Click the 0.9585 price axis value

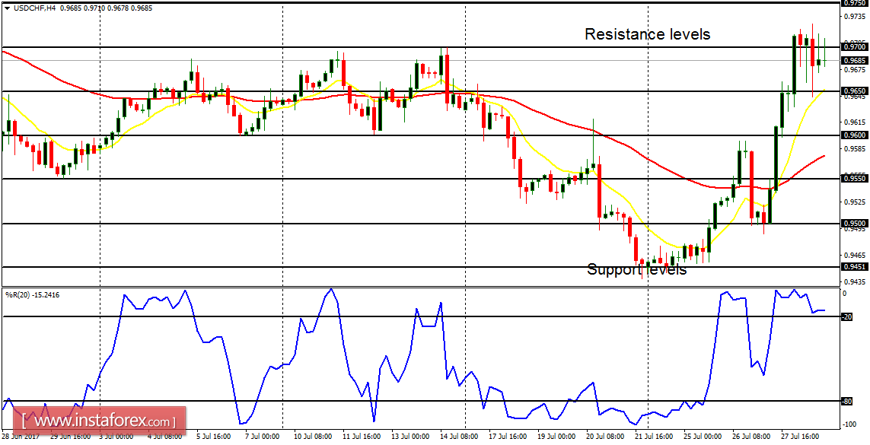coord(855,148)
